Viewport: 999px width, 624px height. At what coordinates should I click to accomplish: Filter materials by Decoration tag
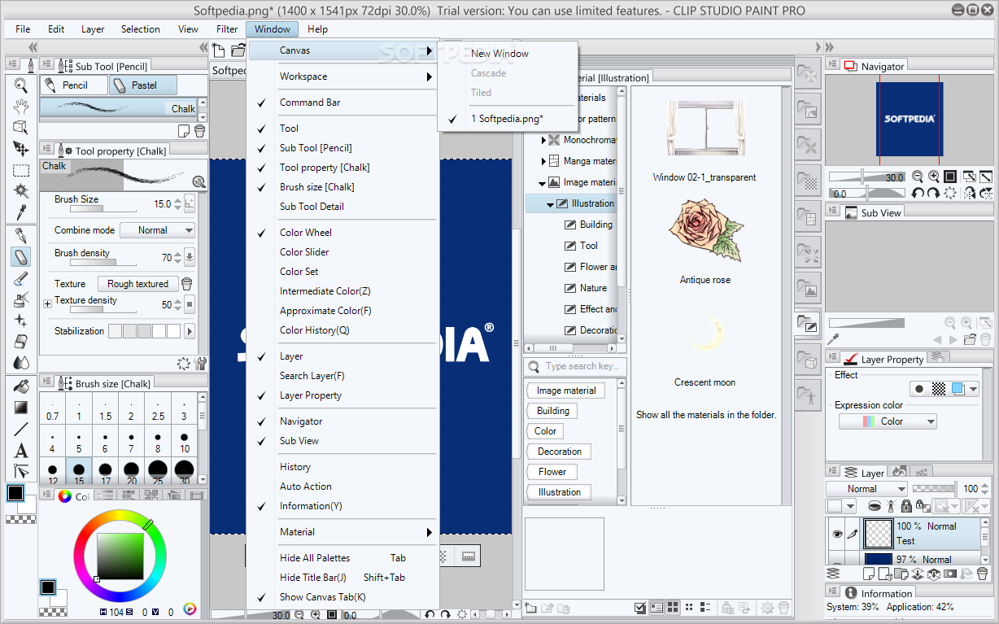560,452
